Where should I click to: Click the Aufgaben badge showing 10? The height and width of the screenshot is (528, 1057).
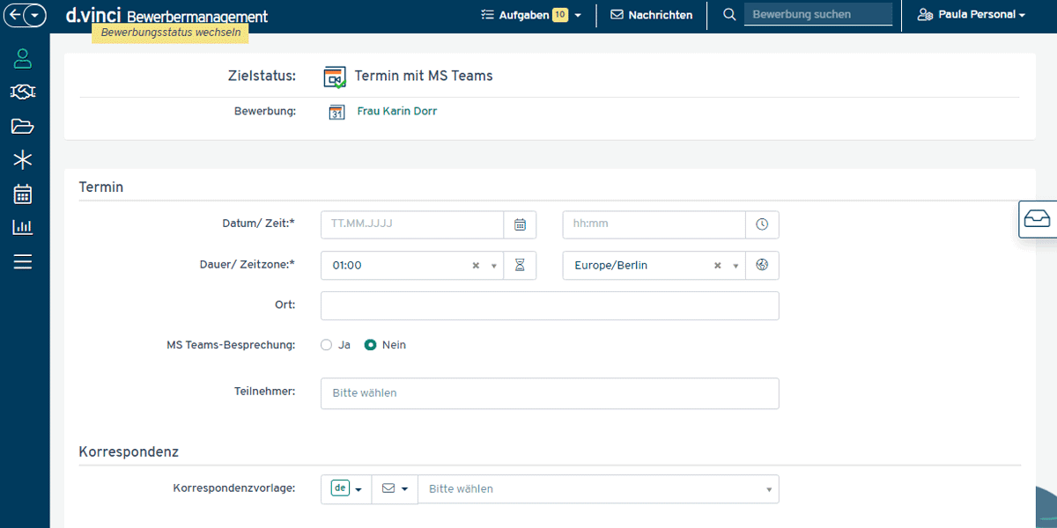click(x=559, y=15)
